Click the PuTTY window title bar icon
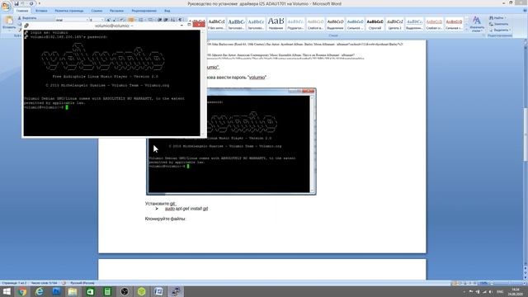 coord(26,26)
